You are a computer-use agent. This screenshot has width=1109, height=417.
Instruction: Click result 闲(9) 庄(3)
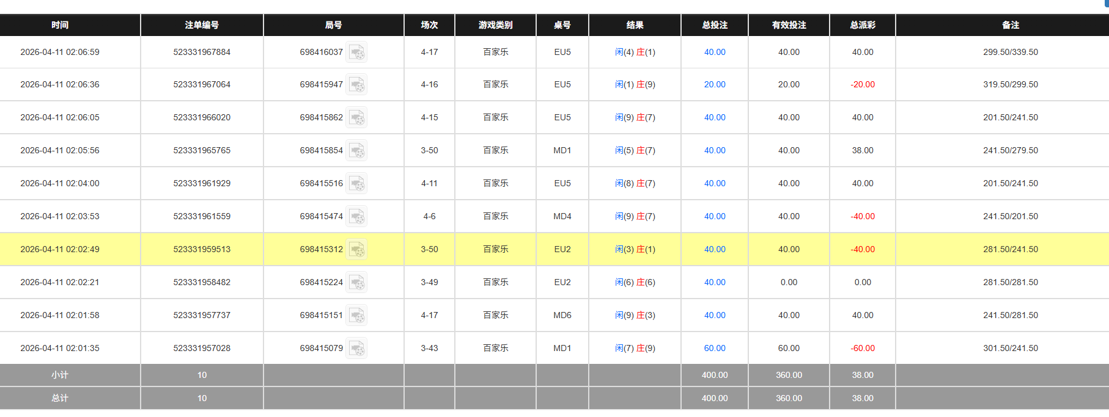[635, 316]
